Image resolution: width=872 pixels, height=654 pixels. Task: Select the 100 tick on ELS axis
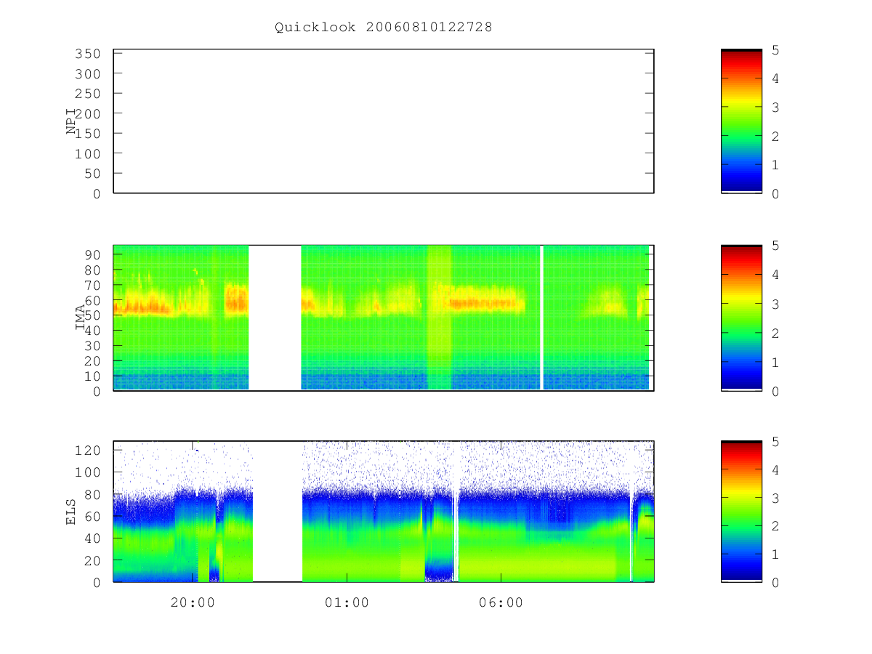(x=87, y=472)
